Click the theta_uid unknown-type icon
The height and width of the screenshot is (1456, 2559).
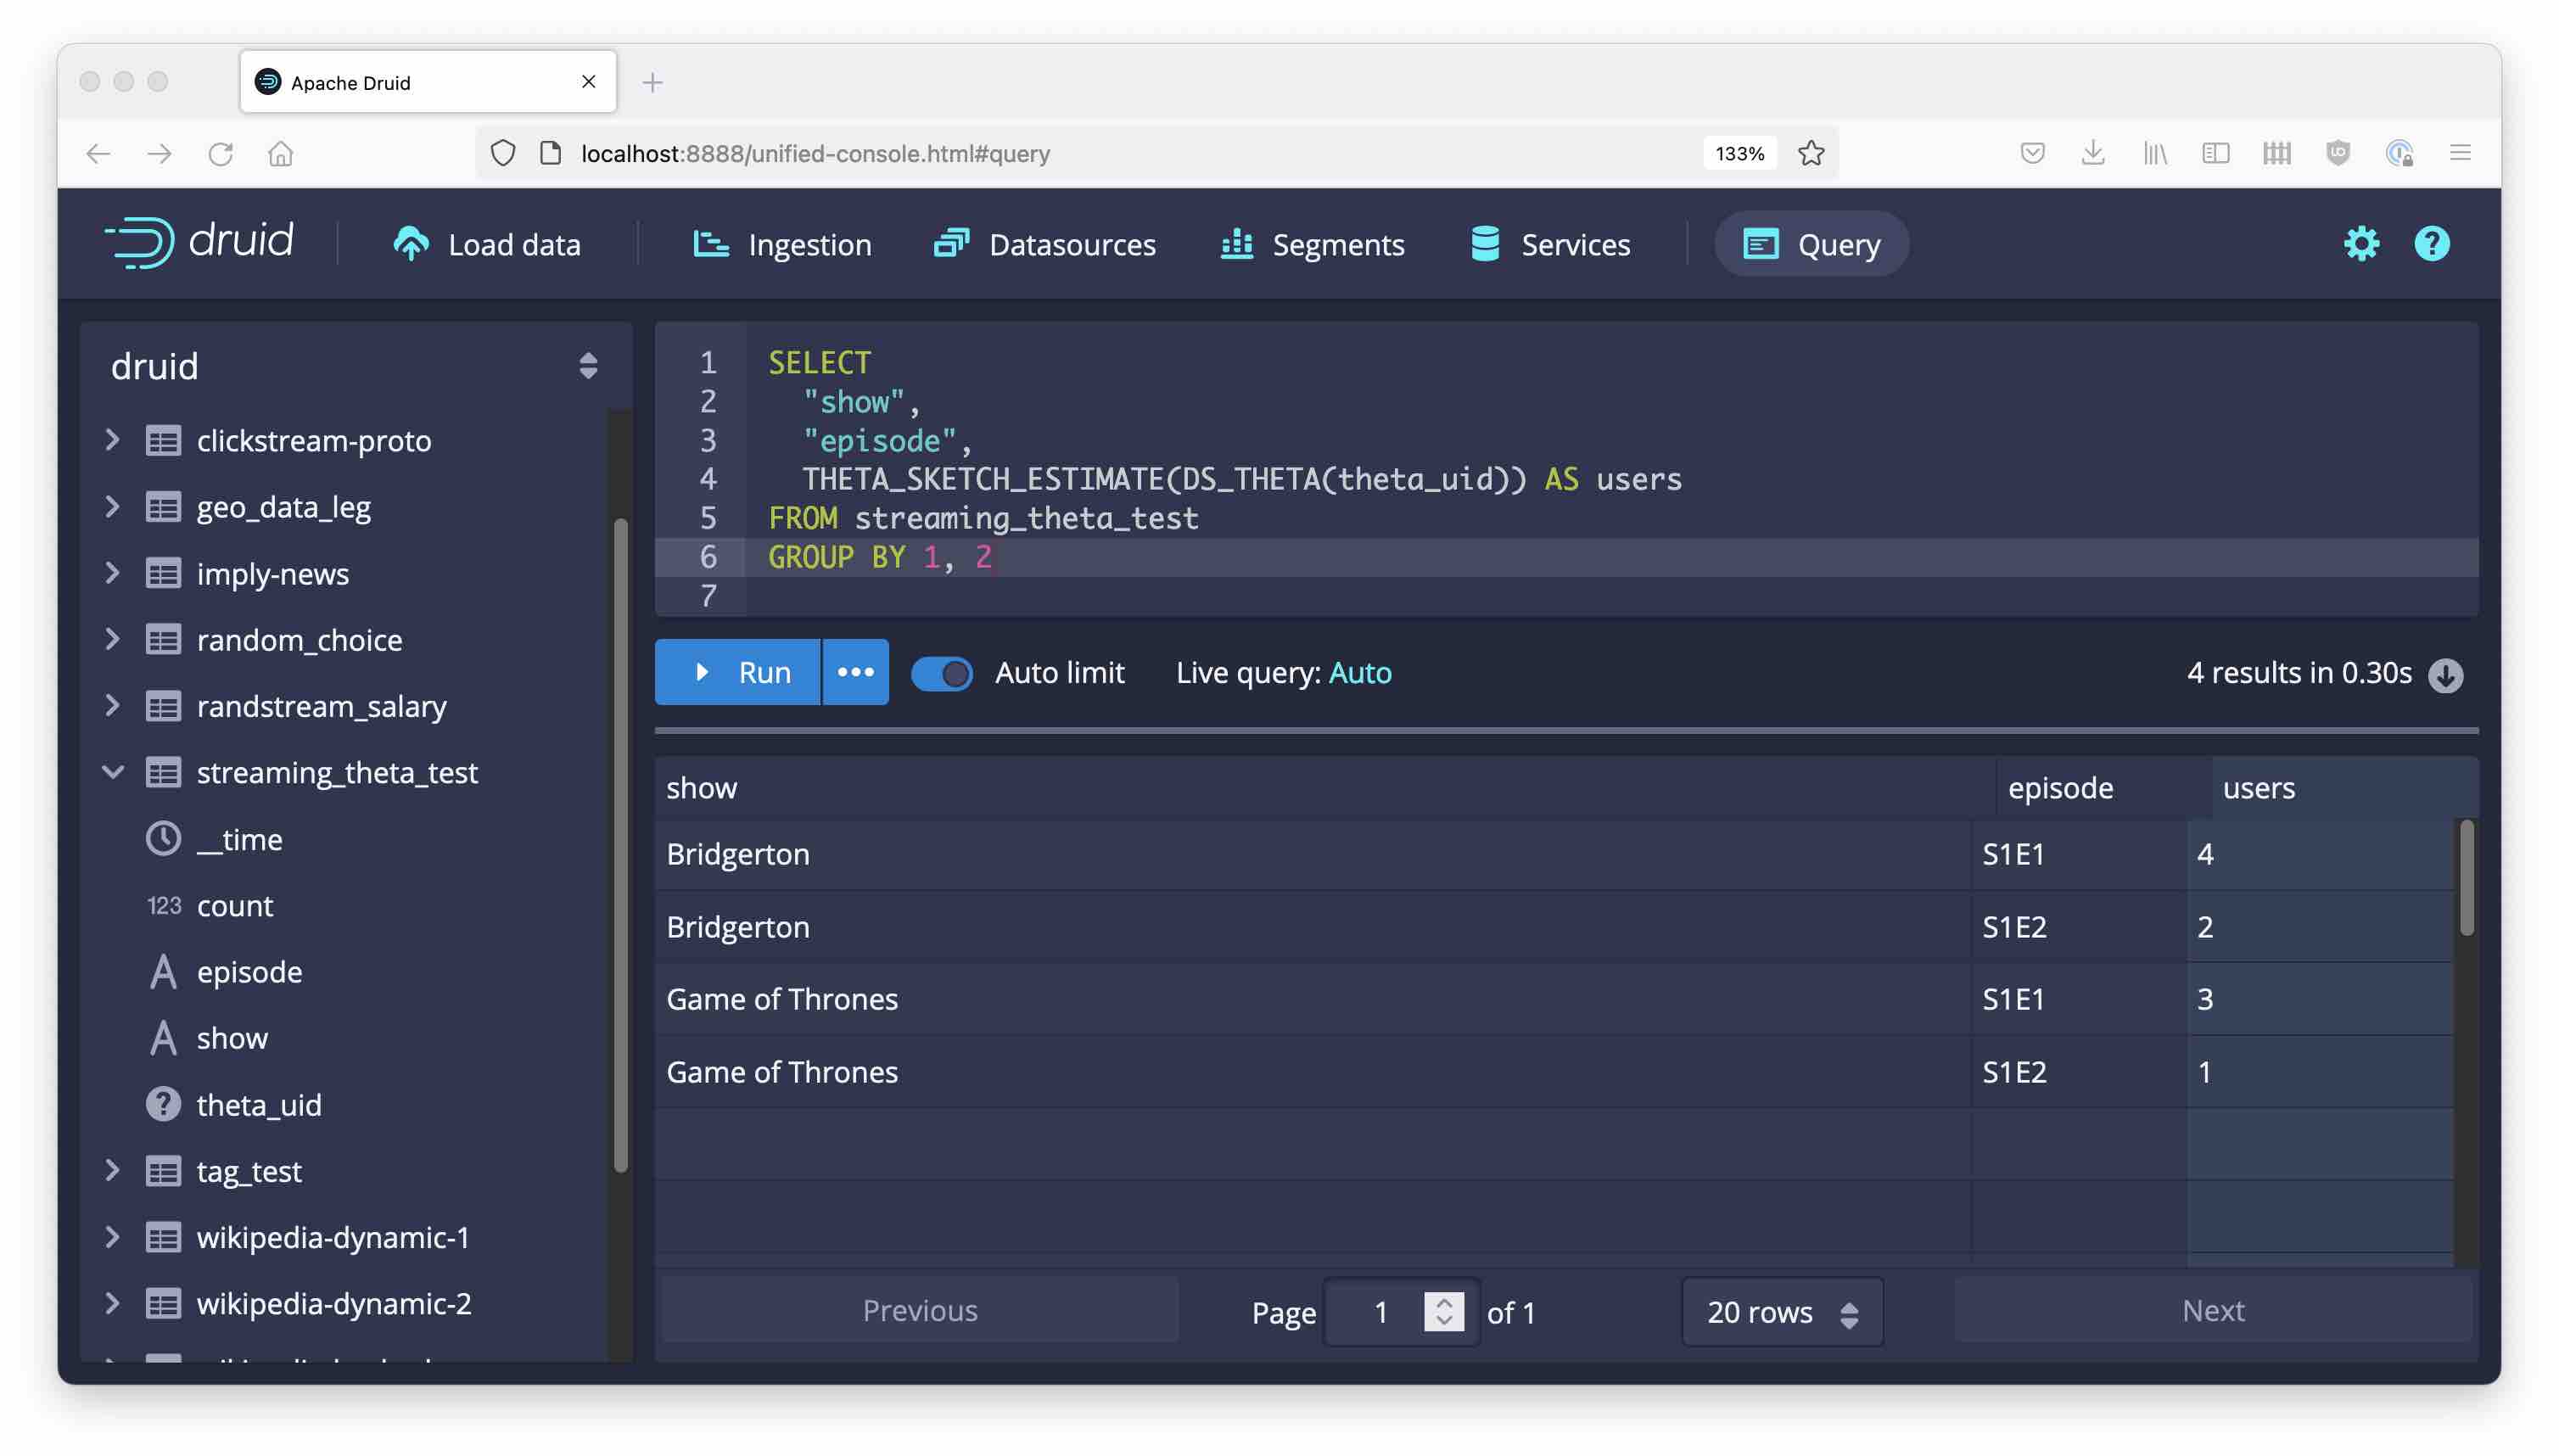[163, 1104]
